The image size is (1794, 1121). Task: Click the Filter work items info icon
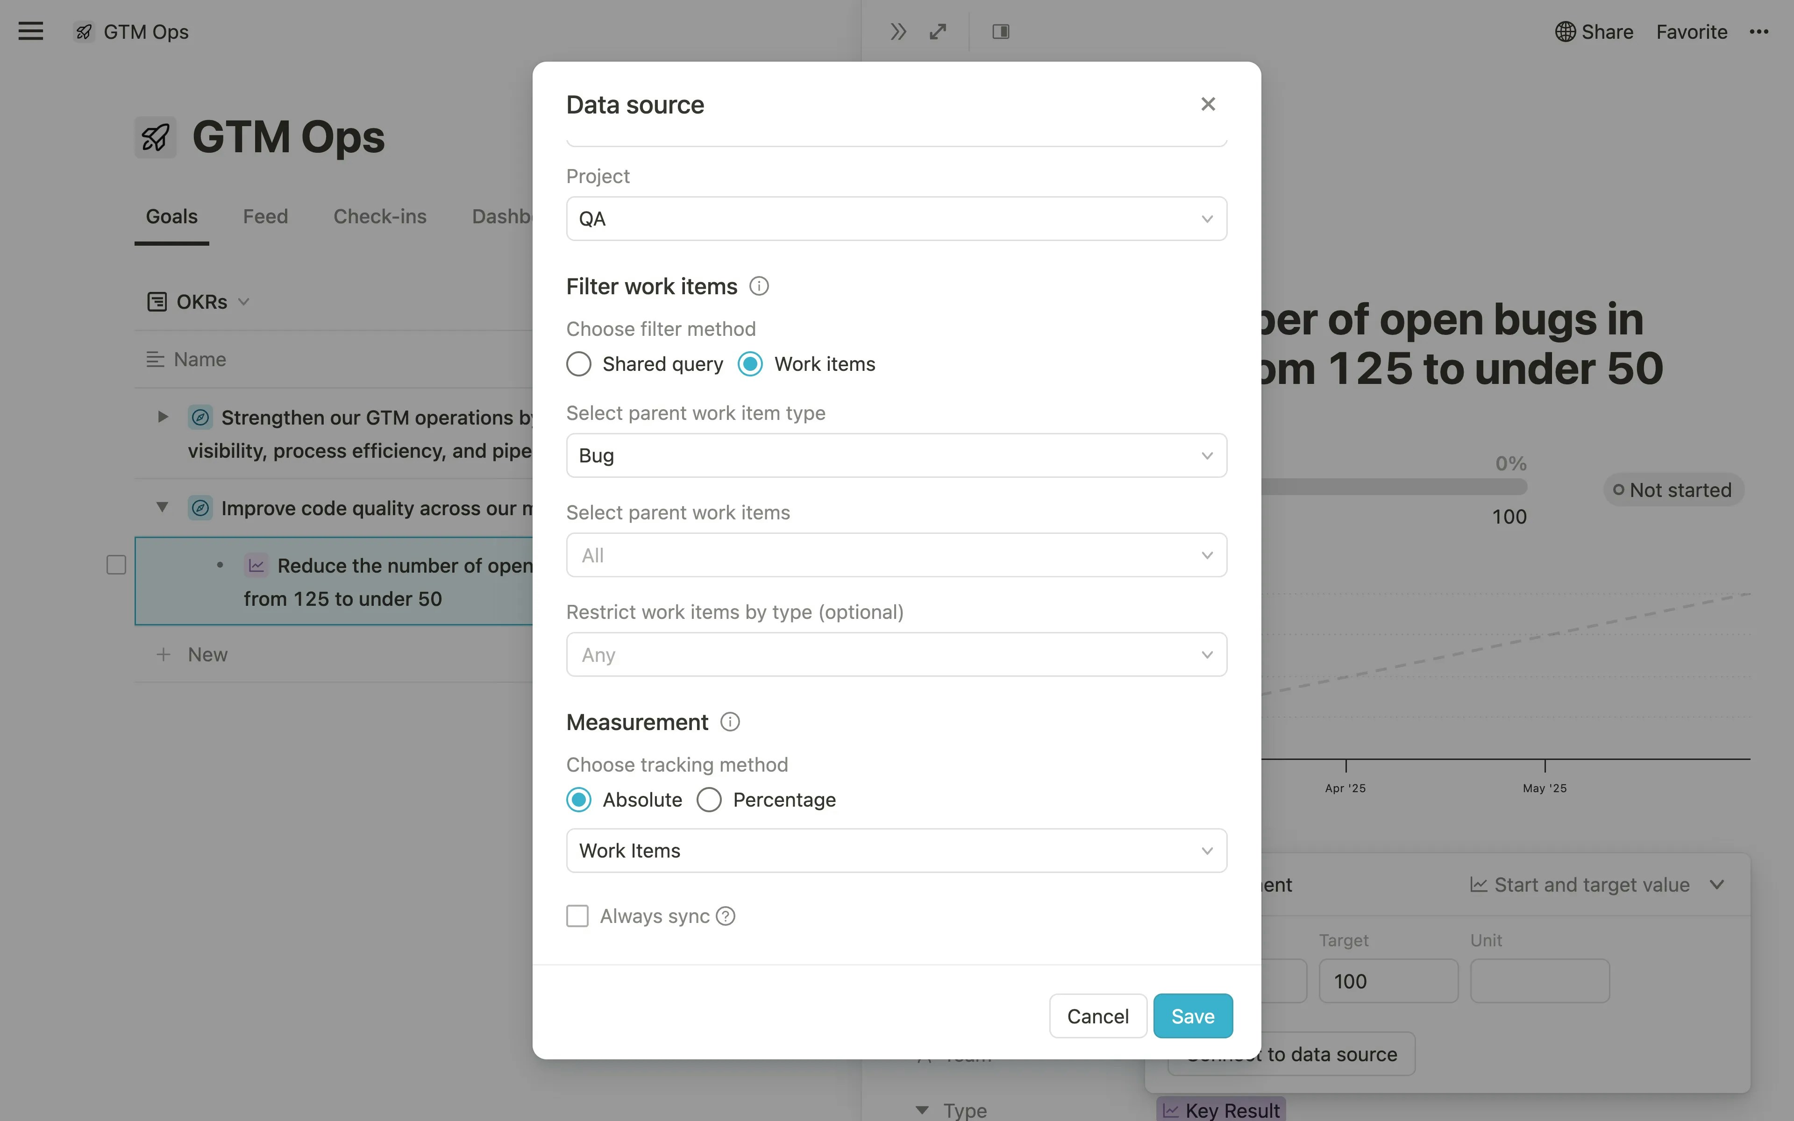tap(758, 286)
